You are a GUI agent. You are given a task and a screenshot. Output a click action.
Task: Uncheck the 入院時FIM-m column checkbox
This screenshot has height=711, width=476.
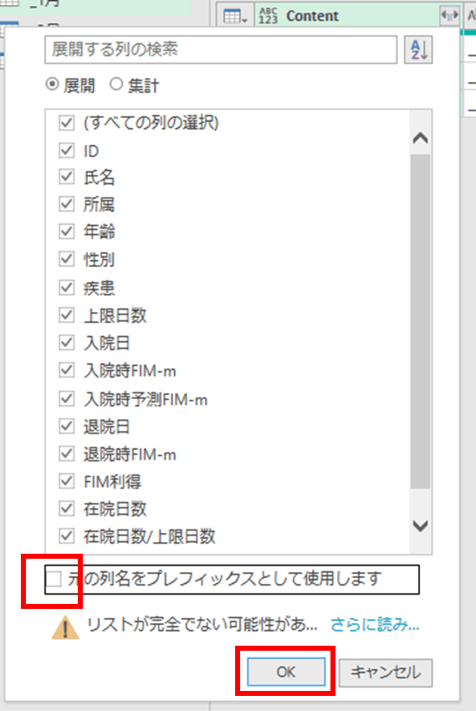67,371
